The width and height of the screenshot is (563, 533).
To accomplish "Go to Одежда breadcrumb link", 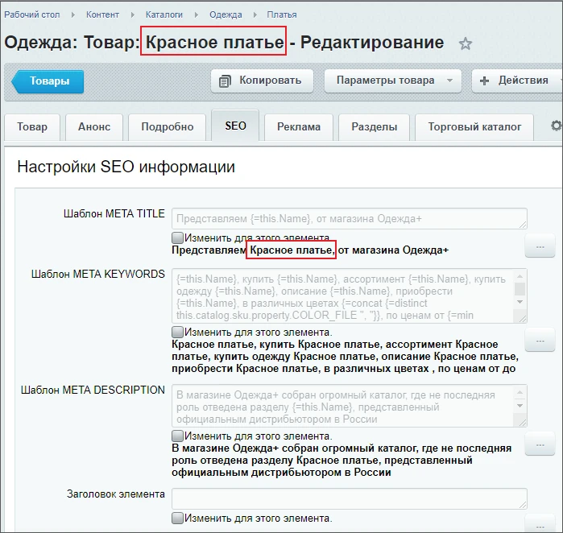I will [226, 15].
